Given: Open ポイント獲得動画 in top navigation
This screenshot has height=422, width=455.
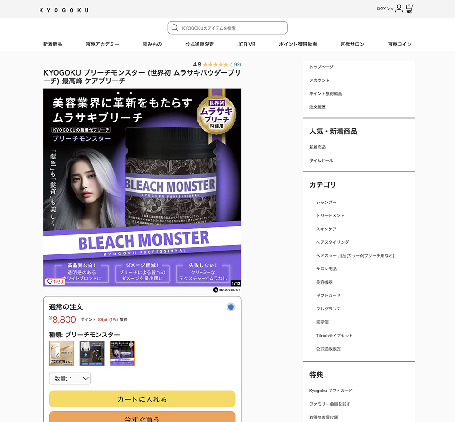Looking at the screenshot, I should point(298,44).
